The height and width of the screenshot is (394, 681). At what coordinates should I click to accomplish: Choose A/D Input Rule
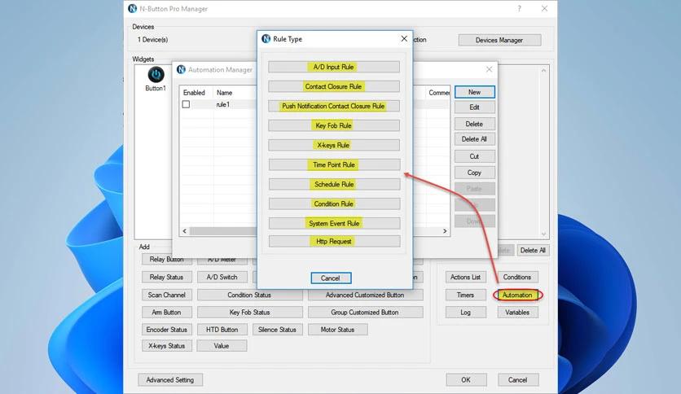[333, 67]
